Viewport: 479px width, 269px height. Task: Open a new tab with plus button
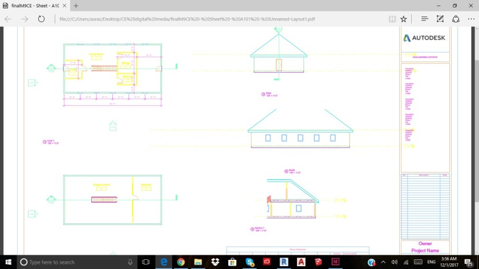76,5
